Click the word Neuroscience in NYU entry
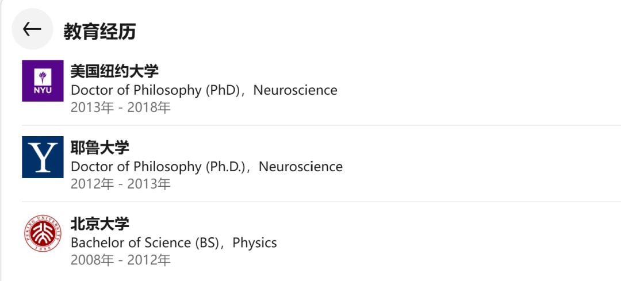621x281 pixels. [296, 90]
